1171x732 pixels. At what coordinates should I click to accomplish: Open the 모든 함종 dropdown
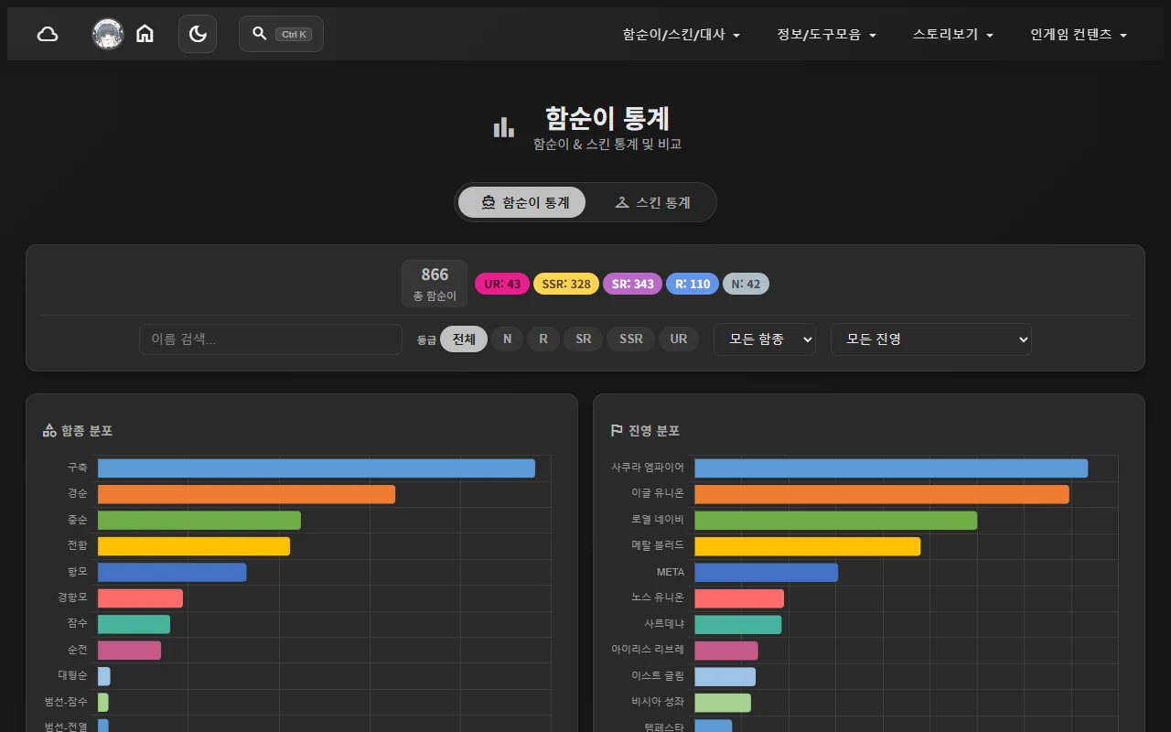tap(765, 339)
